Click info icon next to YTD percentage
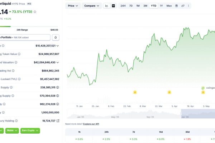The height and width of the screenshot is (143, 215). (x=35, y=12)
